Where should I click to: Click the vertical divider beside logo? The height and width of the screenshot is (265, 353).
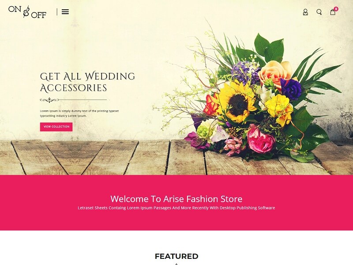(57, 12)
